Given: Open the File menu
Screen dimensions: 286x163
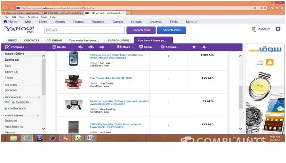Looking at the screenshot, I should tap(6, 17).
